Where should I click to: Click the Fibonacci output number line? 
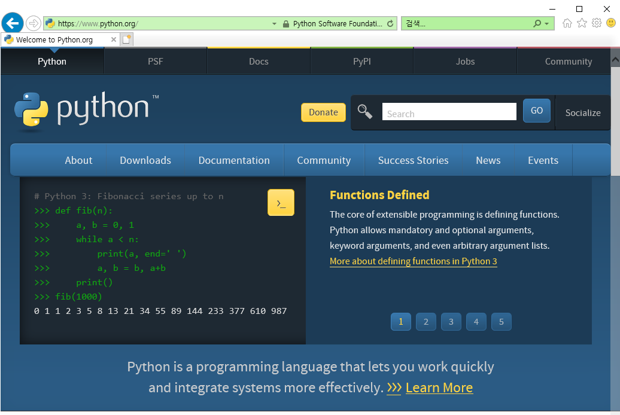point(160,311)
